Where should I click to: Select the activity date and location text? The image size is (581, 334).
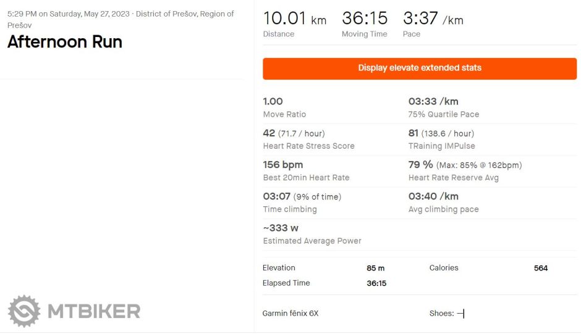coord(121,19)
